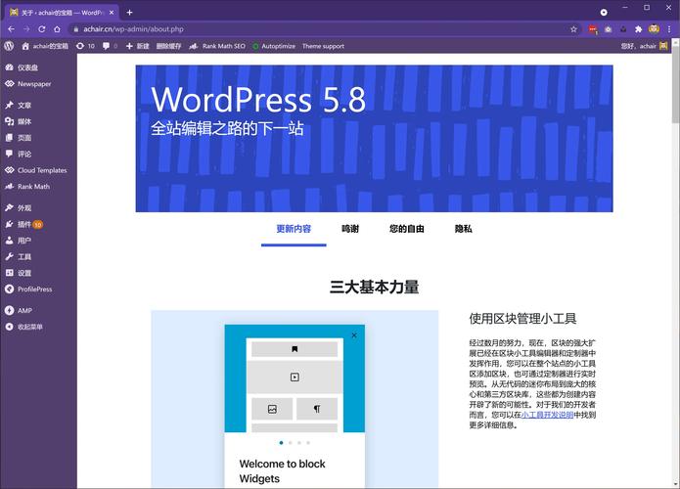The height and width of the screenshot is (489, 680).
Task: Click the WordPress logo in admin bar
Action: tap(9, 46)
